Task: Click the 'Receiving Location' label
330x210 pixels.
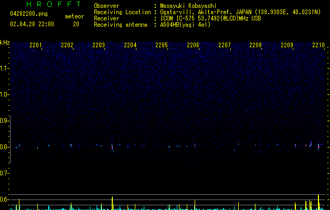Action: pos(122,12)
